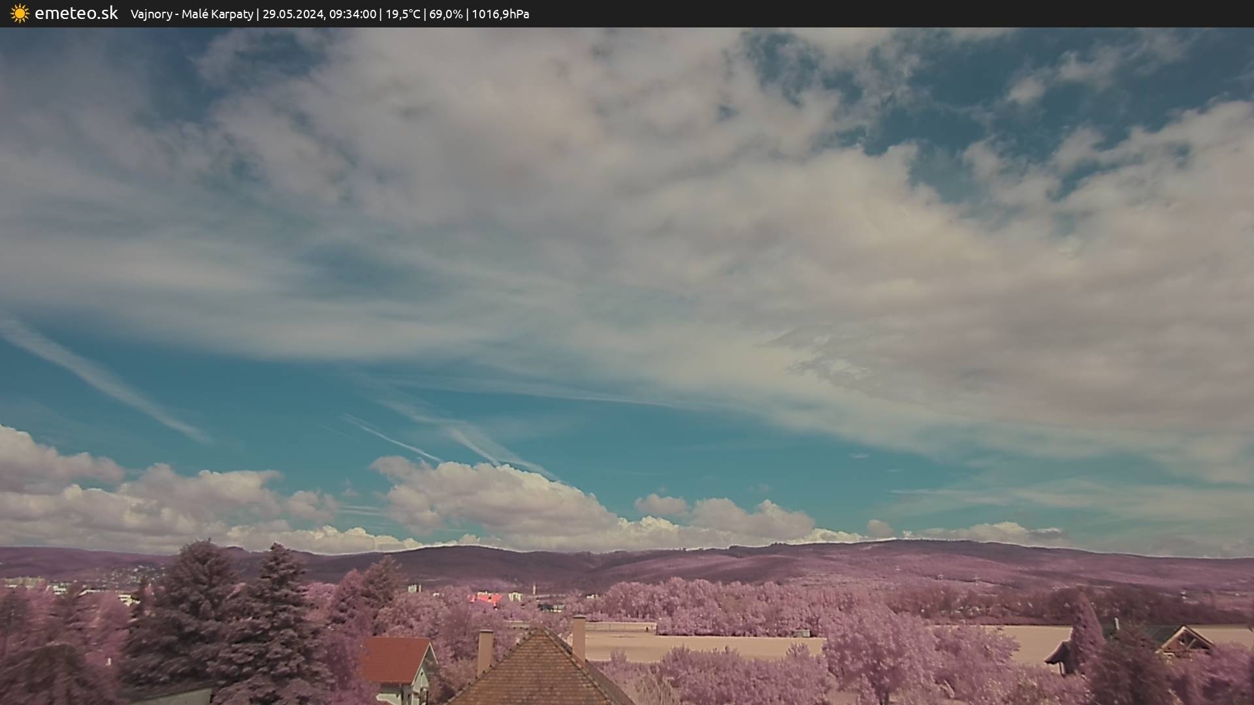Click the wooden gabled house at right
The image size is (1254, 705).
(x=1185, y=641)
